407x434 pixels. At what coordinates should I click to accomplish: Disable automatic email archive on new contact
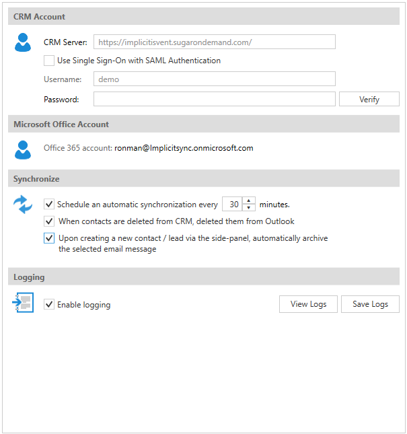click(49, 238)
